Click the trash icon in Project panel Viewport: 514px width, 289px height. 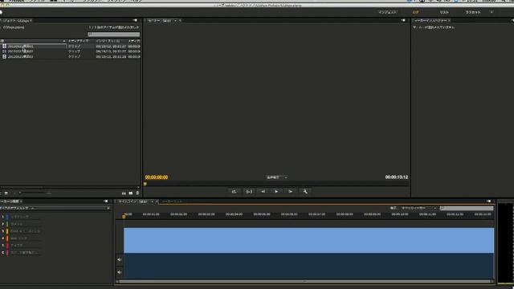click(137, 193)
